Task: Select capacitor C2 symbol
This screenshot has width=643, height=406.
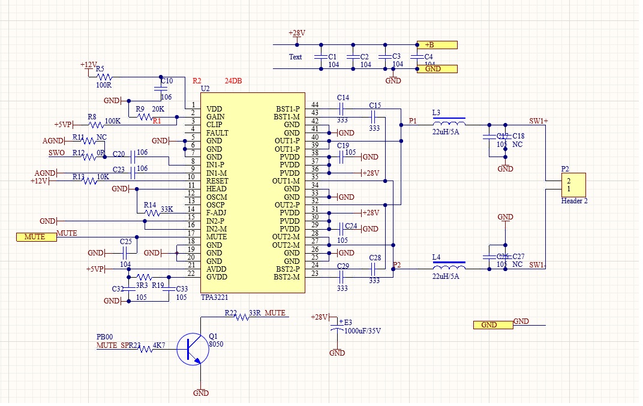Action: (x=353, y=56)
